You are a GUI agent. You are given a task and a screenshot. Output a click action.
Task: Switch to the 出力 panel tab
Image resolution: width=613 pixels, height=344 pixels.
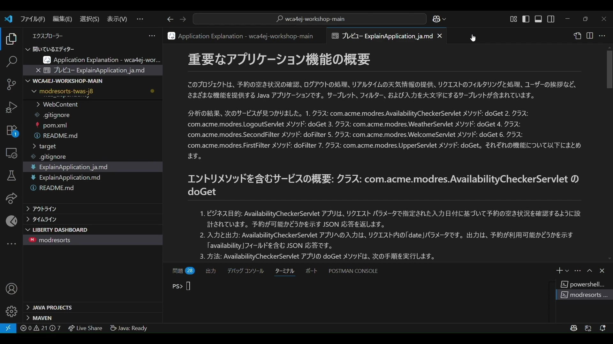click(211, 271)
